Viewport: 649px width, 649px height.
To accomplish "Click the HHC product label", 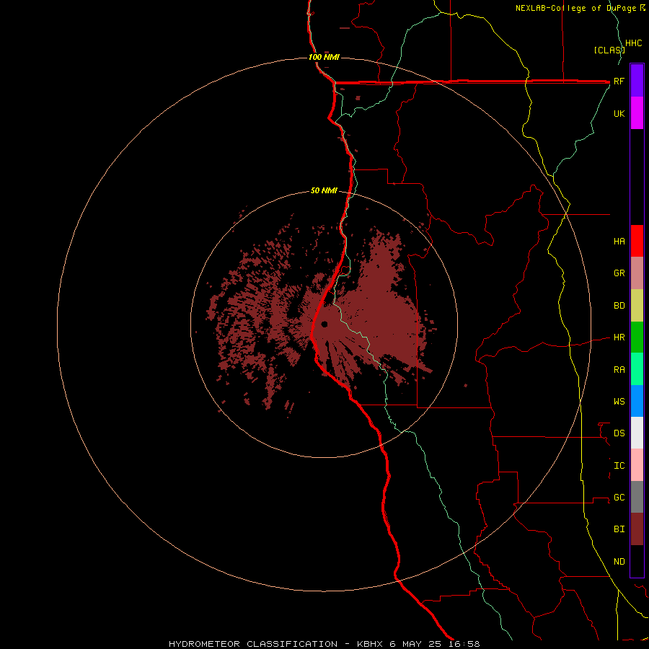I will pyautogui.click(x=633, y=43).
